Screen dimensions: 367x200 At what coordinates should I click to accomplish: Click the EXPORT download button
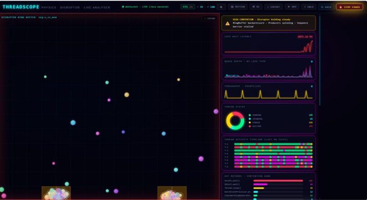[x=274, y=7]
